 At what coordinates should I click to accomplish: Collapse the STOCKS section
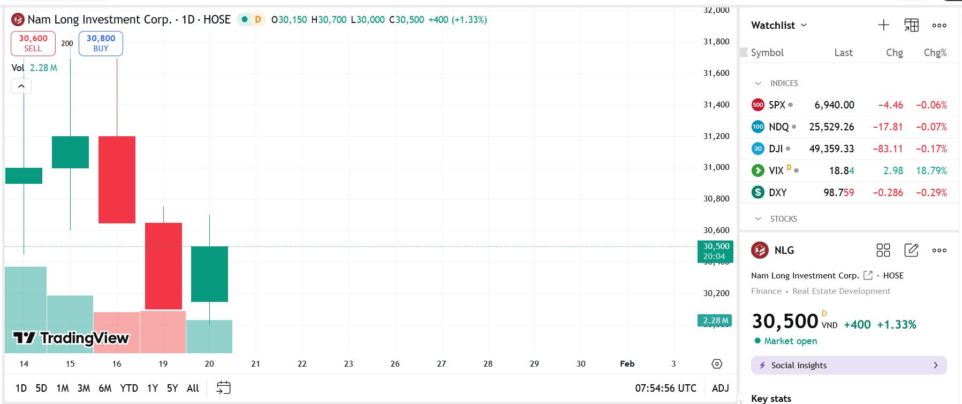click(x=758, y=219)
